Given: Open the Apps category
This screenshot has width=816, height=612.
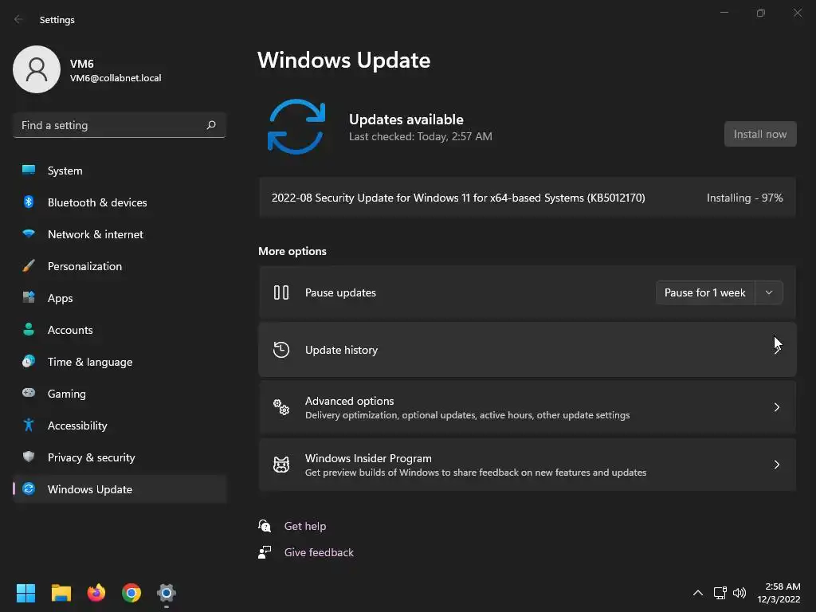Looking at the screenshot, I should [120, 298].
